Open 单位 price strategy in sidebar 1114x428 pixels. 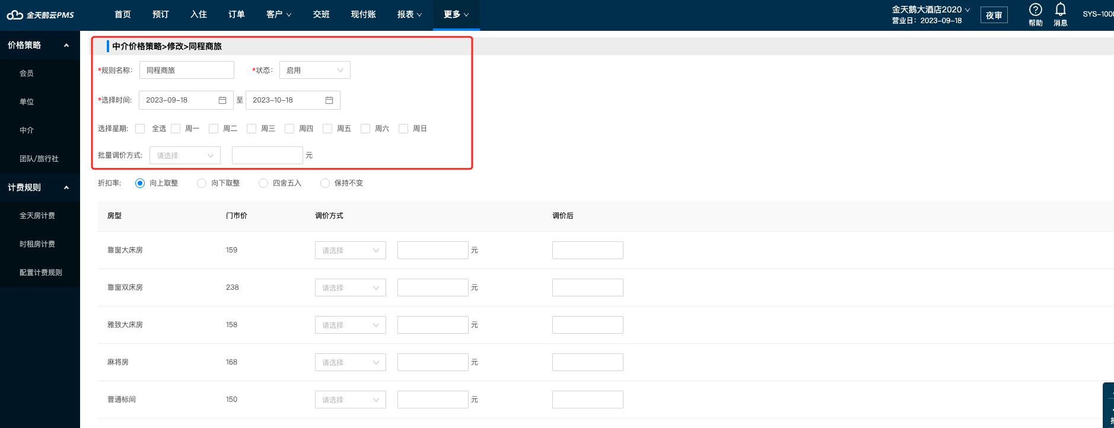(40, 102)
